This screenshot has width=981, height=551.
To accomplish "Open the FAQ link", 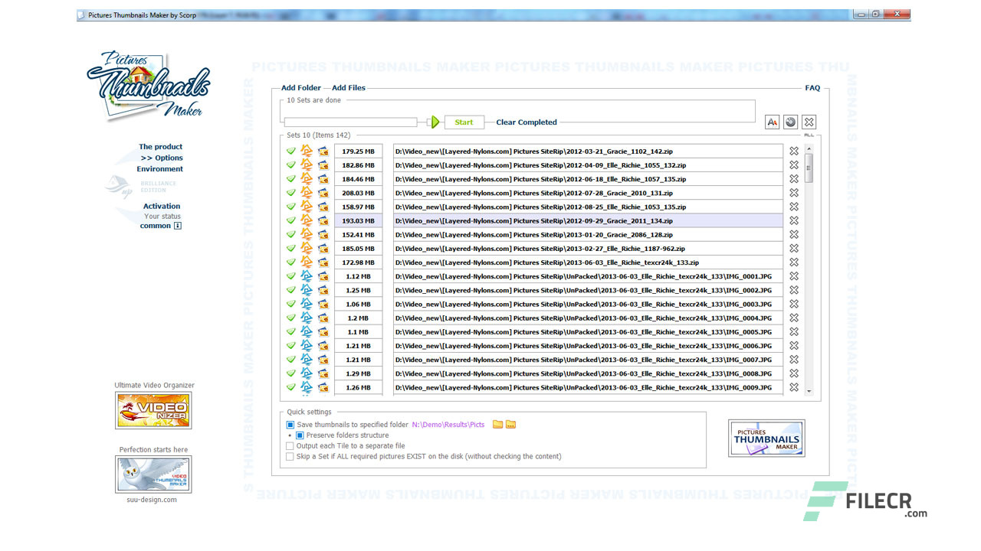I will (812, 88).
